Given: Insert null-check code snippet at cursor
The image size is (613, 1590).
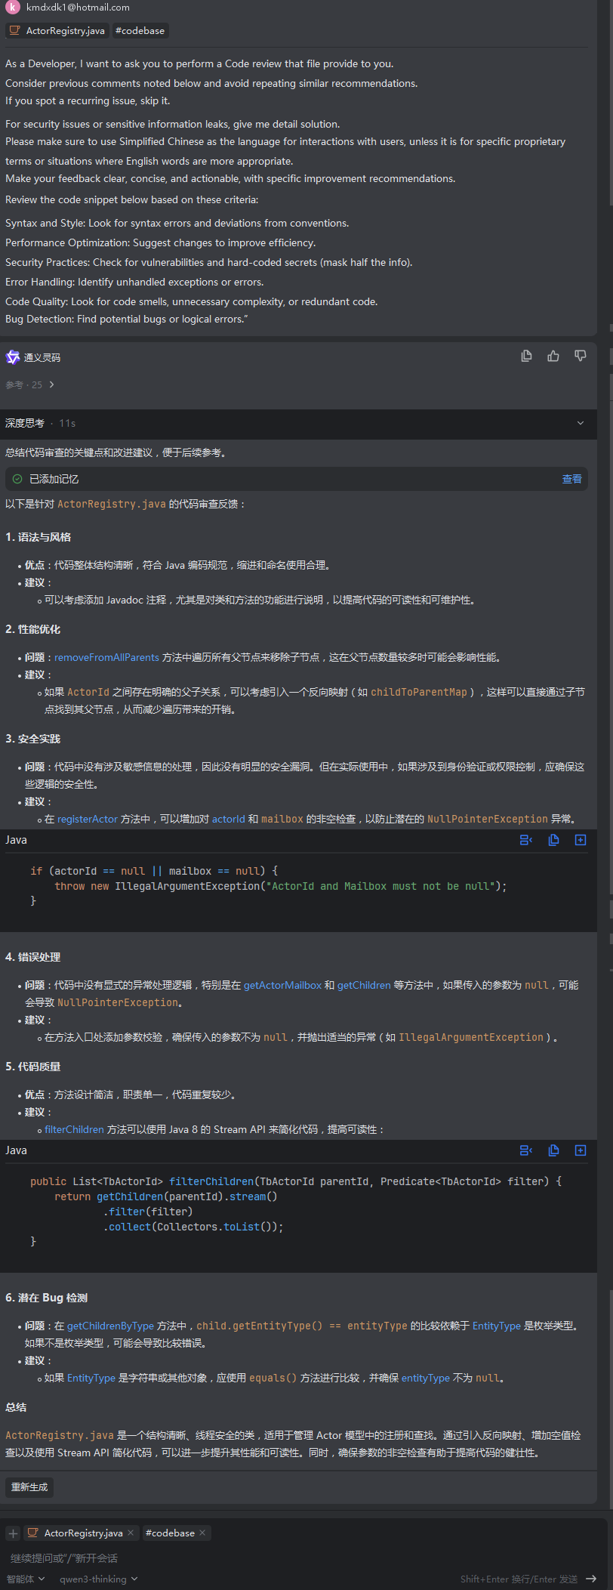Looking at the screenshot, I should tap(526, 840).
